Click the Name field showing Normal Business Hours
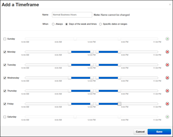Viewport: 173px width, 137px height. (x=72, y=15)
